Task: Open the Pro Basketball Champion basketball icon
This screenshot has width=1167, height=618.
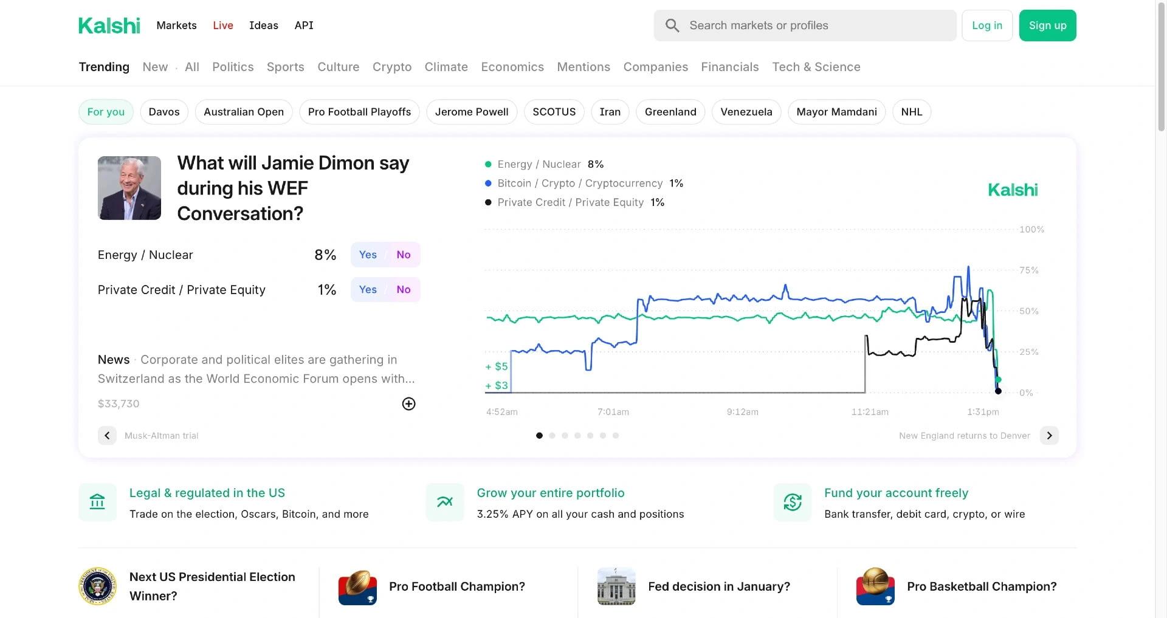Action: click(875, 586)
